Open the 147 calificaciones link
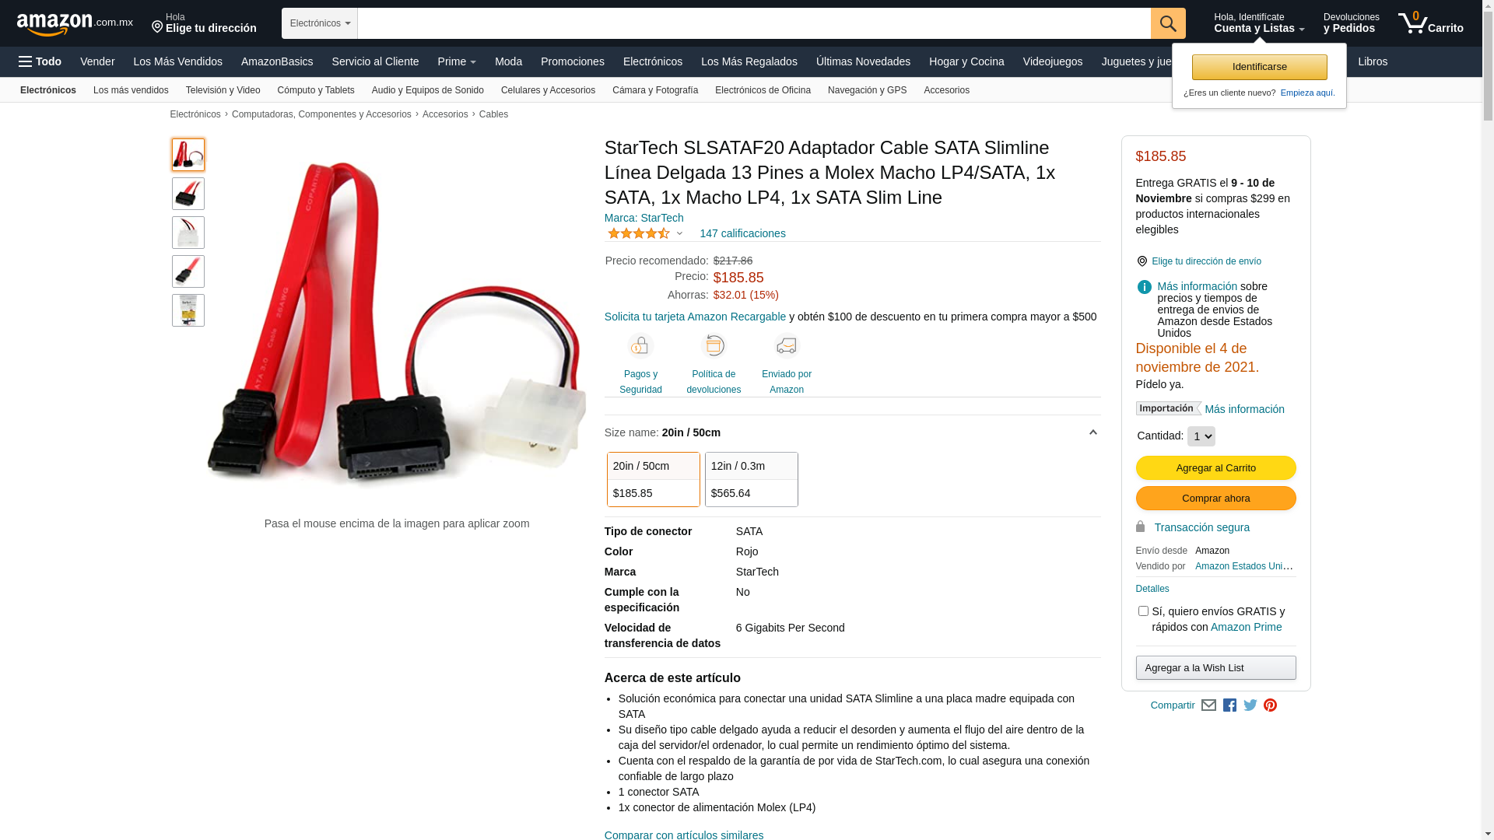 pyautogui.click(x=742, y=233)
